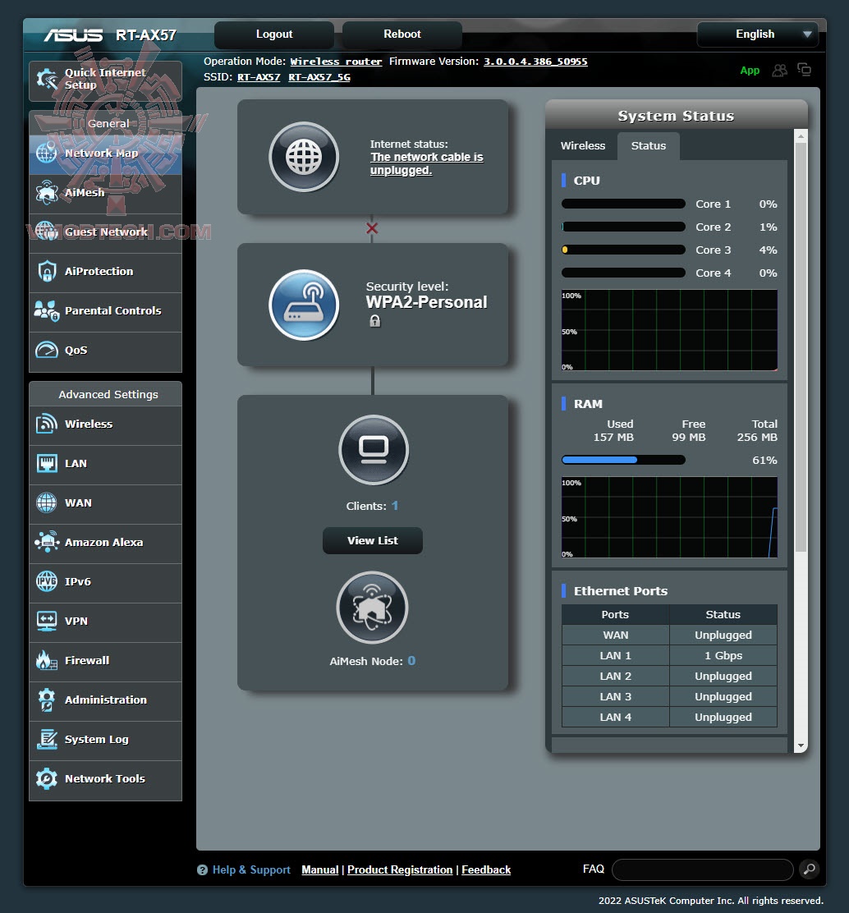Screen dimensions: 849x913
Task: Open Firewall settings in sidebar
Action: (105, 660)
